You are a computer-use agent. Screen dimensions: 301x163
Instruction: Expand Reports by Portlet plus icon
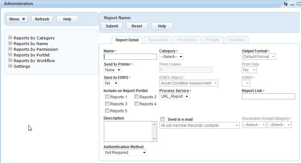(x=10, y=55)
